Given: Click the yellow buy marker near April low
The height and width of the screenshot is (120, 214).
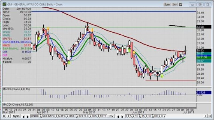Looking at the screenshot, I should (69, 62).
